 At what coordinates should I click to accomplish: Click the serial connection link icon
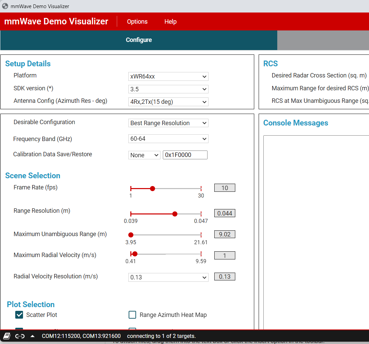[20, 336]
